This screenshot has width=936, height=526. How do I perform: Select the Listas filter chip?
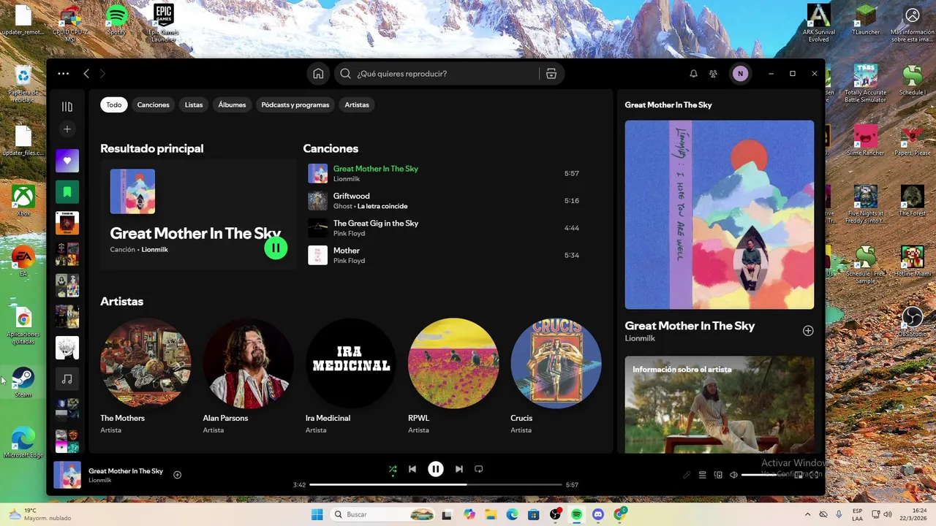194,104
